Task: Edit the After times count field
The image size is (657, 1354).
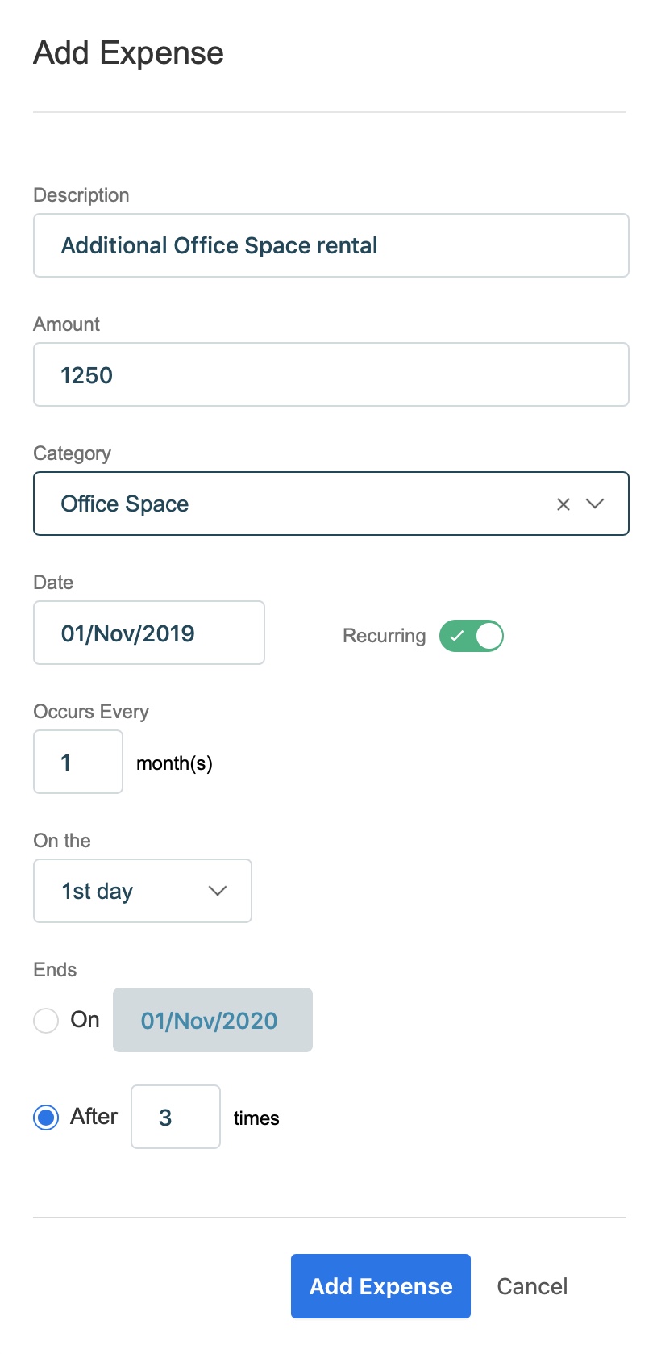Action: [x=176, y=1117]
